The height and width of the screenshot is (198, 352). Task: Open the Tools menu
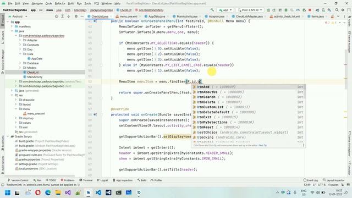tap(88, 3)
